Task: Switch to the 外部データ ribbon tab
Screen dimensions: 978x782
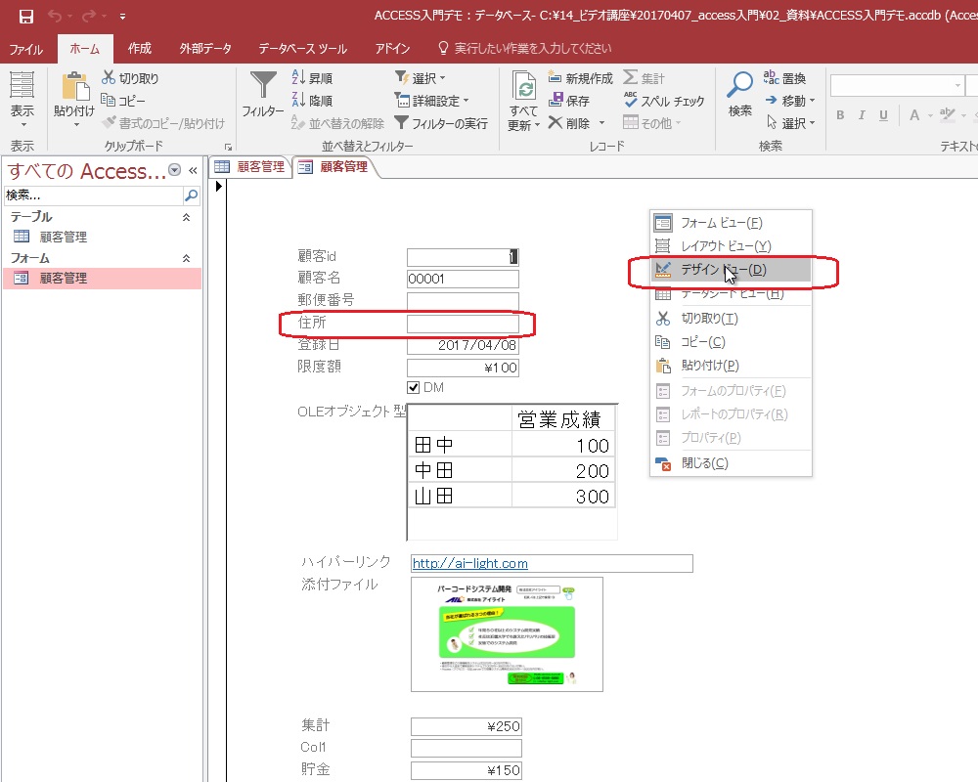Action: [205, 49]
